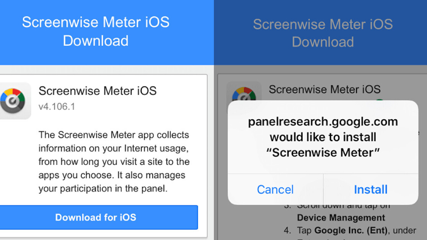Click the dimmed Screenwise Meter iOS name
Image resolution: width=427 pixels, height=240 pixels.
tap(324, 90)
